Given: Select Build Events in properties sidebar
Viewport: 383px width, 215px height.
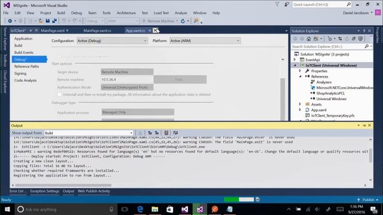Looking at the screenshot, I should (x=24, y=53).
